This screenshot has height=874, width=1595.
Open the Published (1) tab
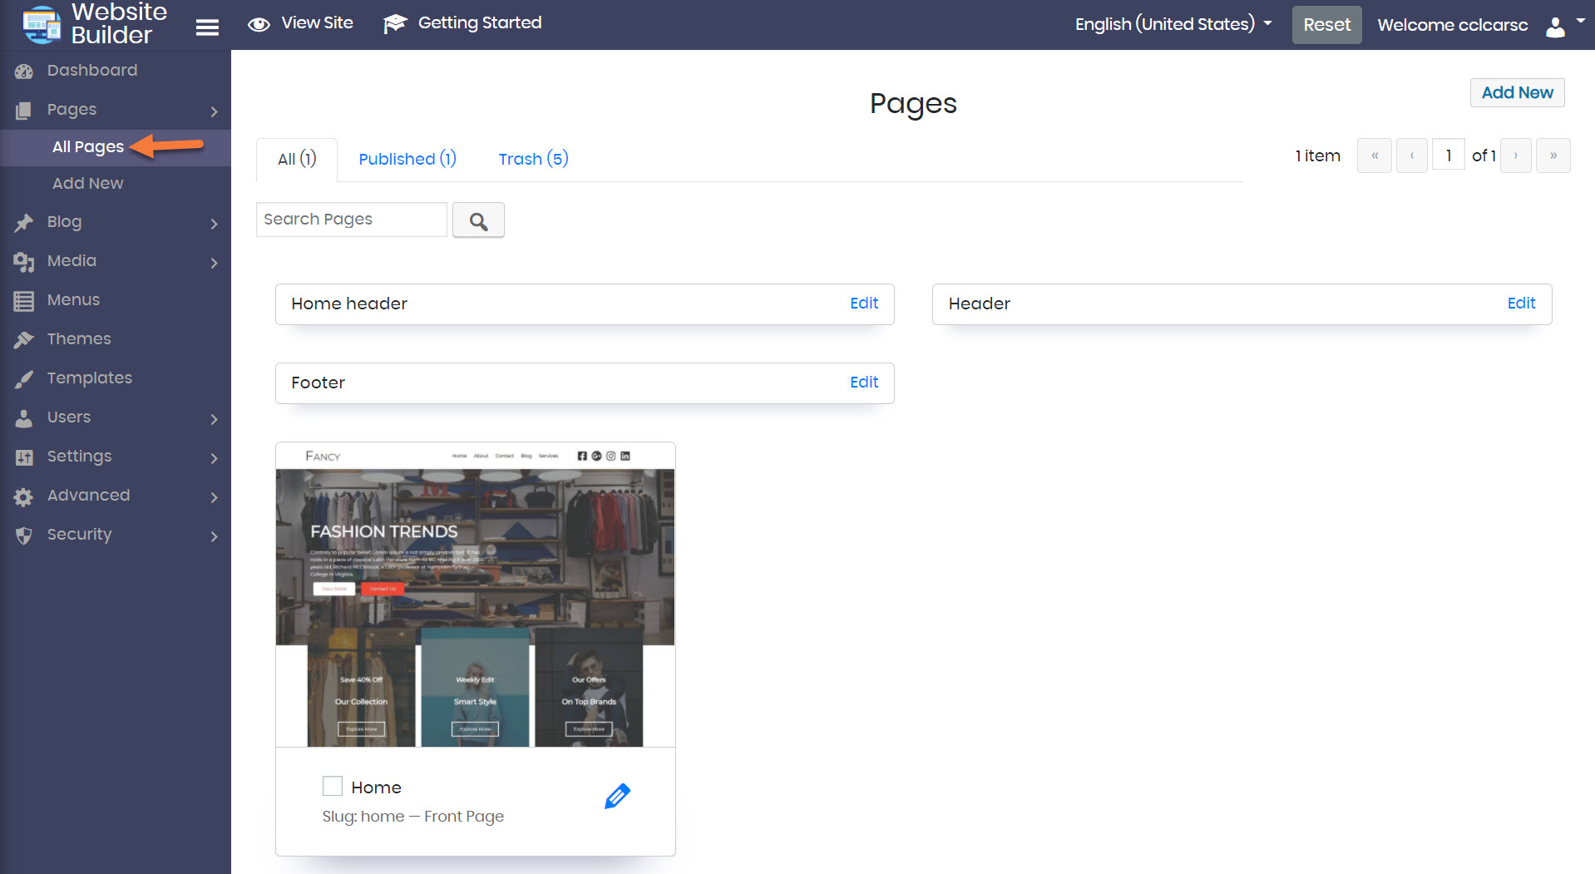407,159
